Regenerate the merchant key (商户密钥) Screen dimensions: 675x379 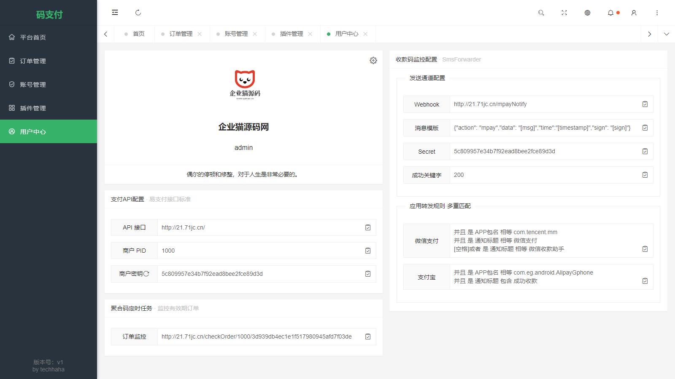146,274
